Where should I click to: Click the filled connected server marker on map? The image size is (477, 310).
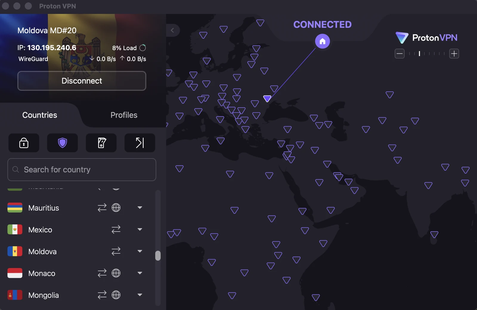(x=267, y=98)
